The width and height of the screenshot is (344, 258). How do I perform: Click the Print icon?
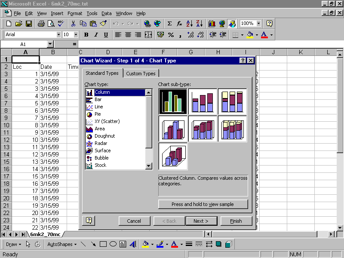41,24
